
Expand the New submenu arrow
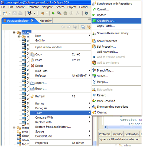click(x=89, y=35)
